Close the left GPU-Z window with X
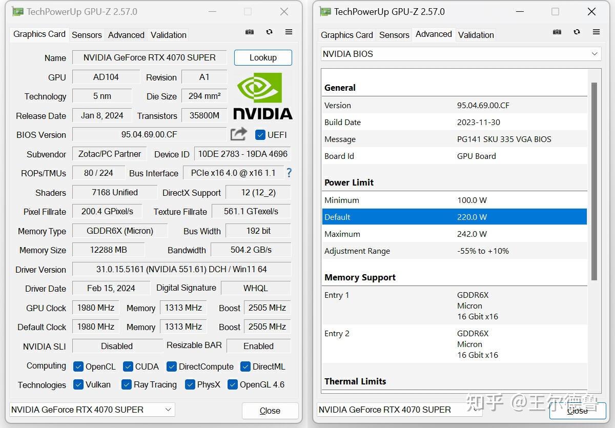The image size is (615, 428). [x=284, y=11]
